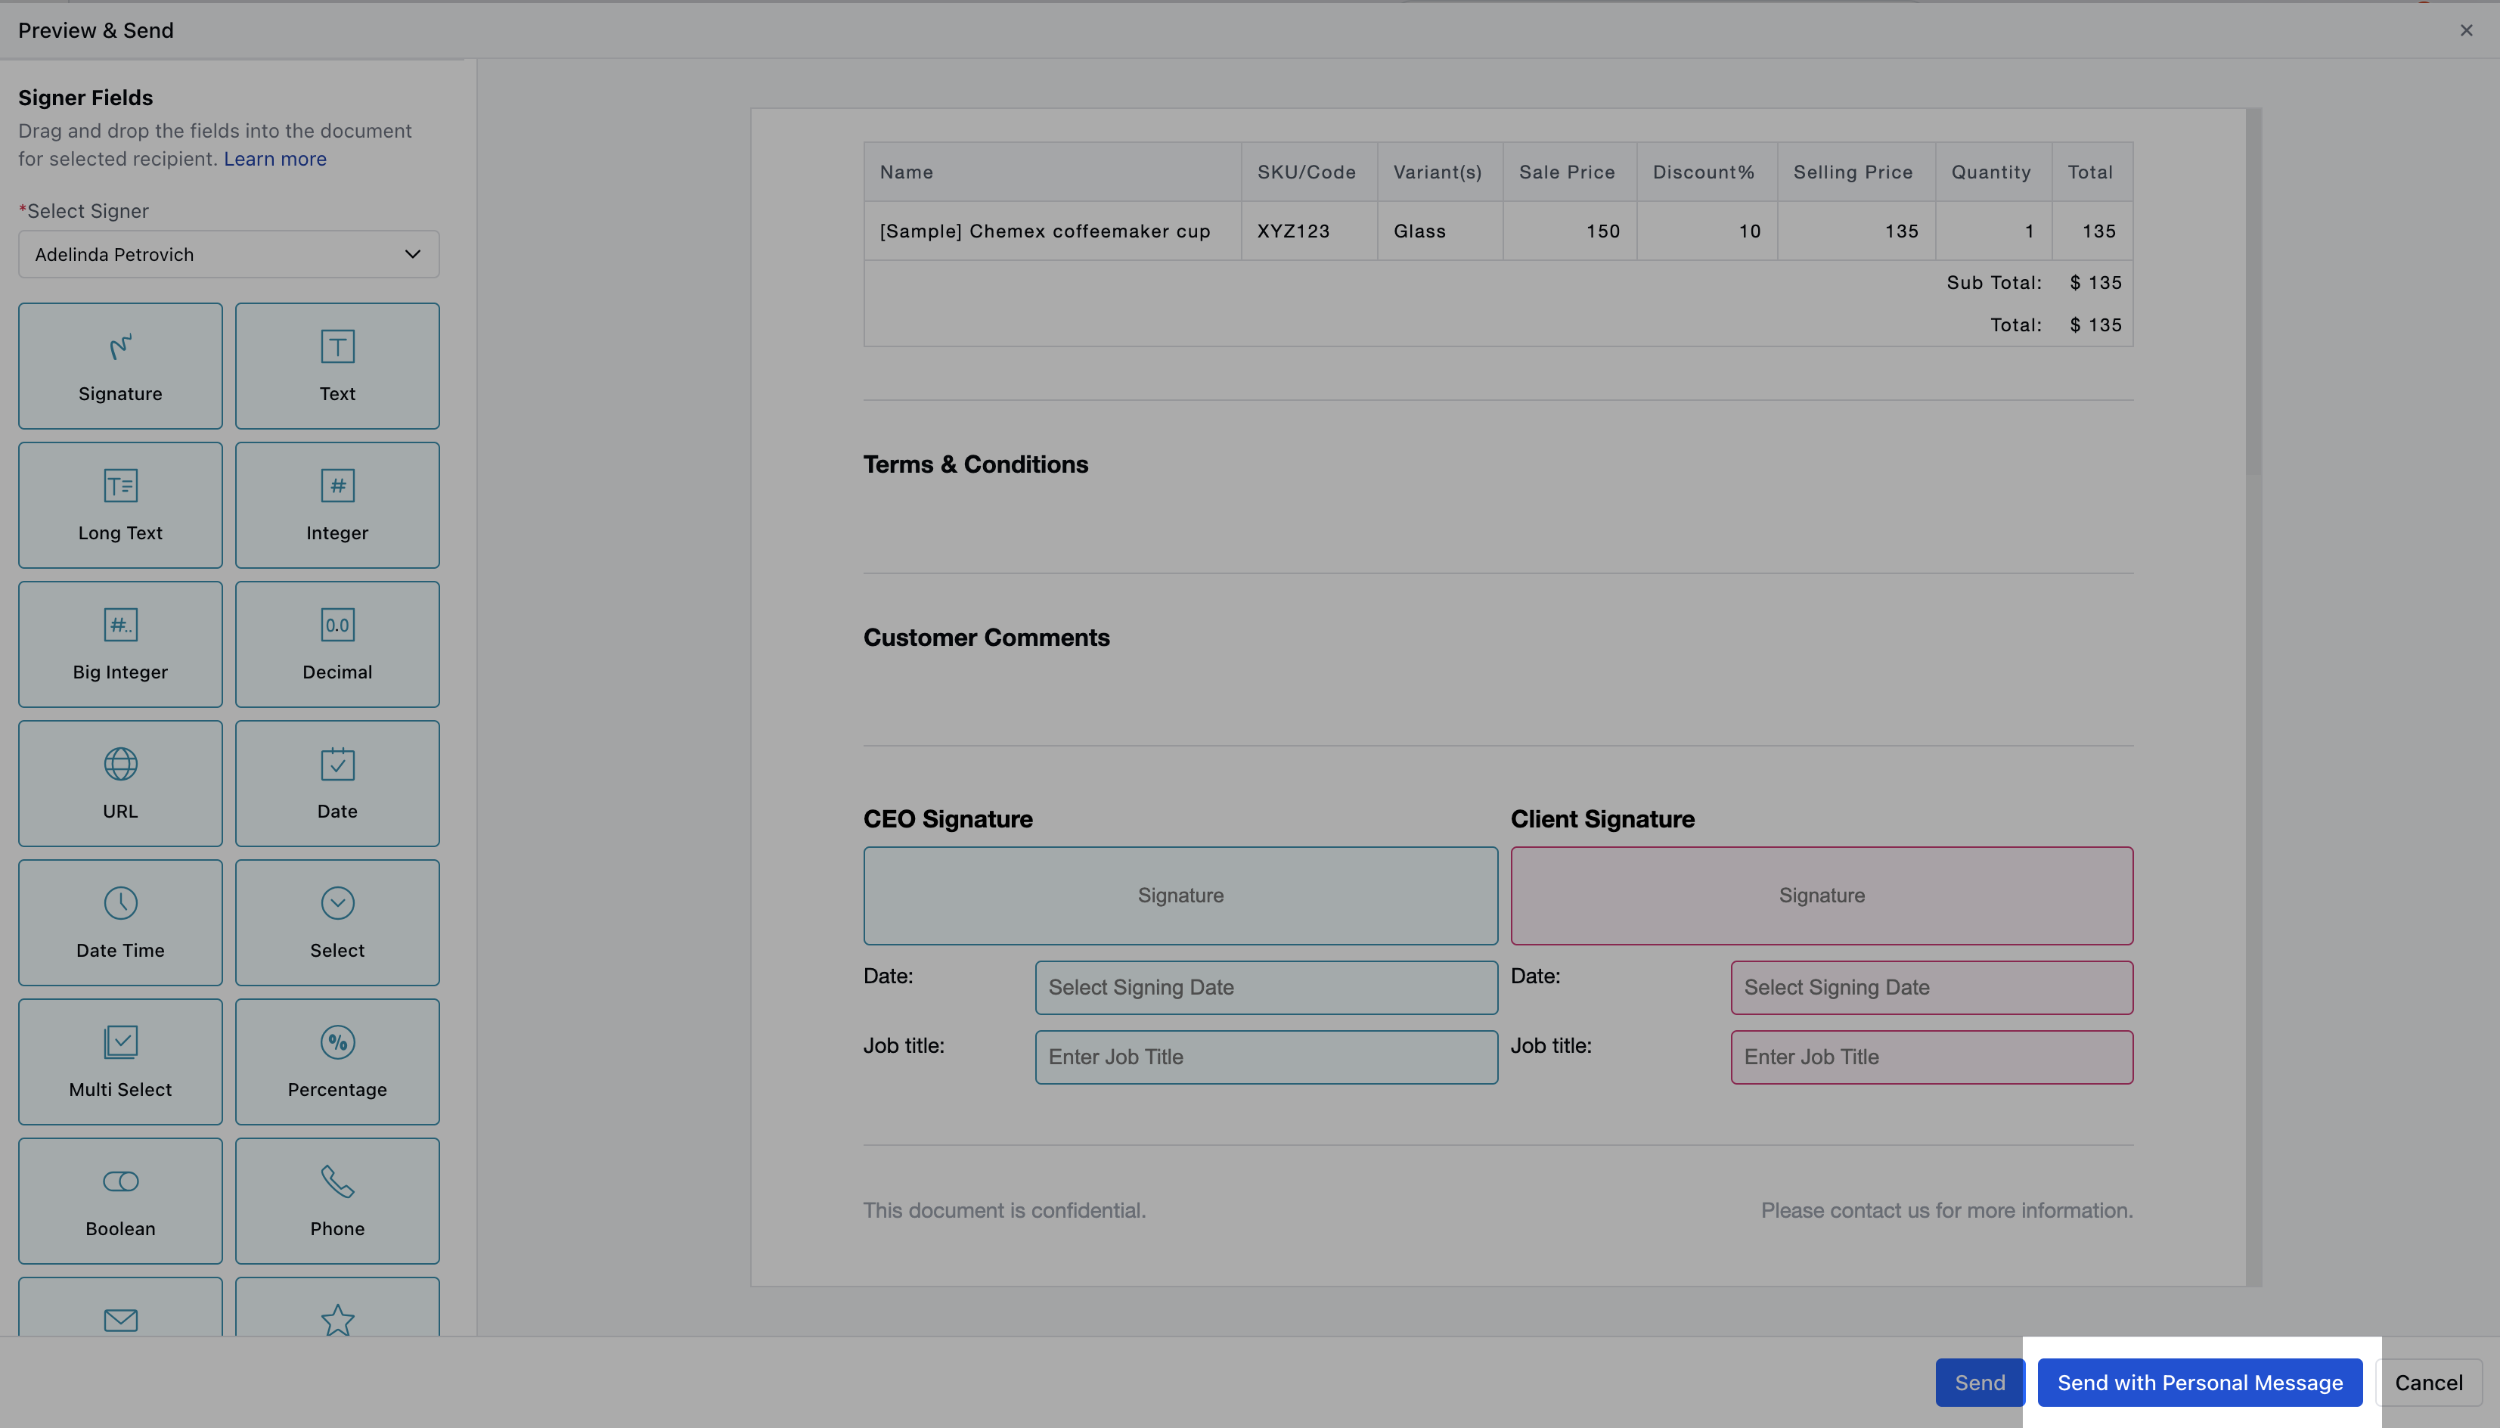Viewport: 2500px width, 1428px height.
Task: Open the Select Signer dropdown
Action: tap(228, 254)
